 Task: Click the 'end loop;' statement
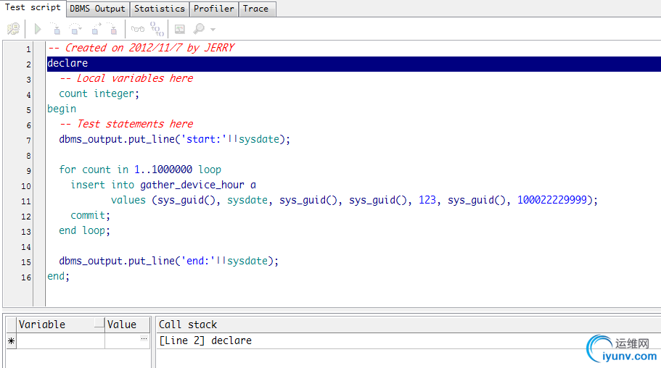coord(84,231)
